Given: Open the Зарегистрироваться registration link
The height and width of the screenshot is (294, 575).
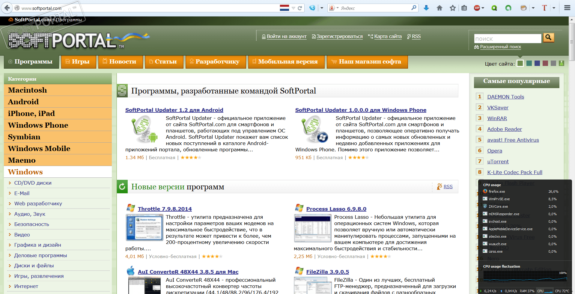Looking at the screenshot, I should point(340,37).
